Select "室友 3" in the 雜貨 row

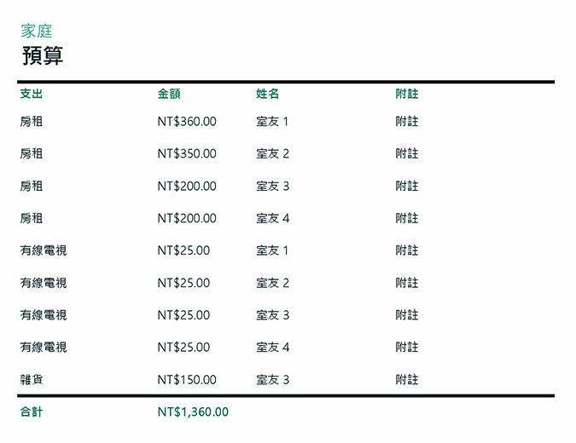pos(272,380)
